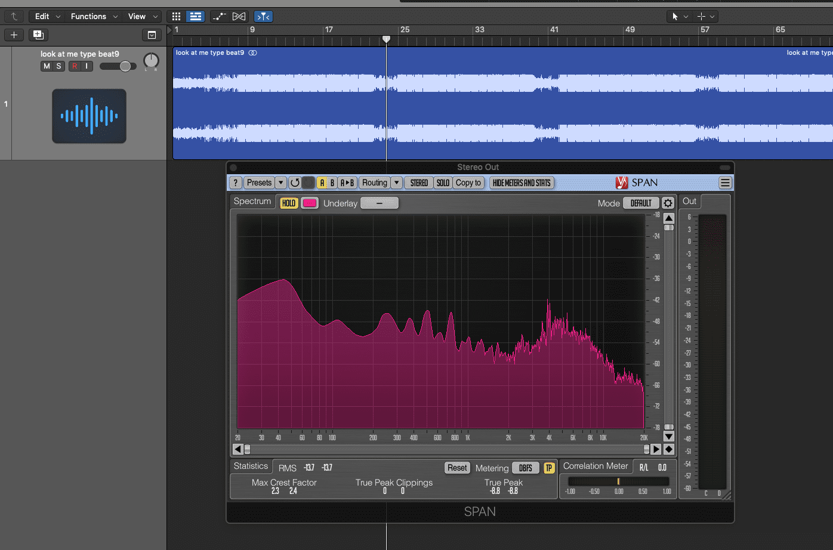Select the A preset slot
833x550 pixels.
(x=322, y=183)
